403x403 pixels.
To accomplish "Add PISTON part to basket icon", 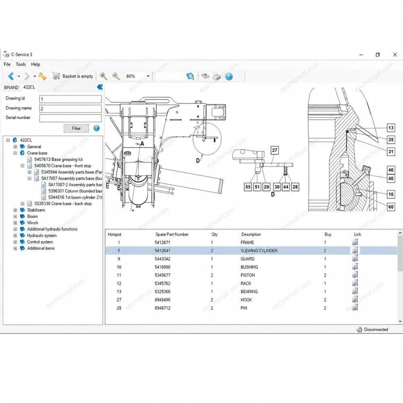I will [x=355, y=275].
